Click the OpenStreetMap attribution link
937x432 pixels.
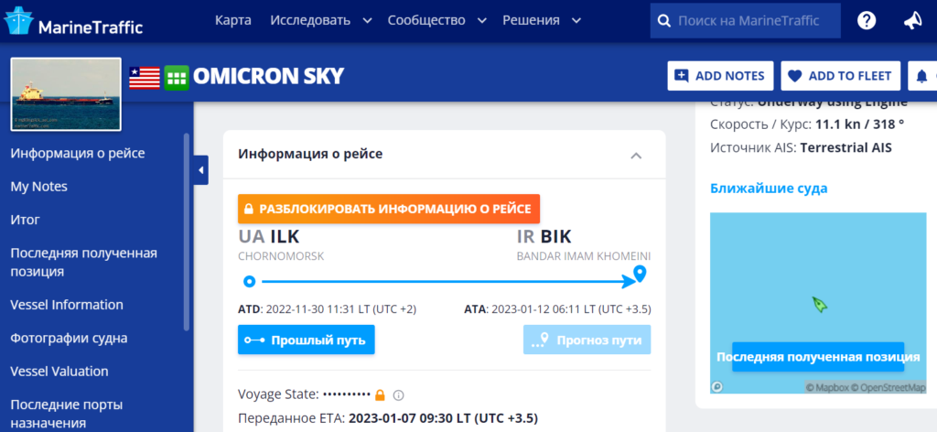click(x=889, y=388)
